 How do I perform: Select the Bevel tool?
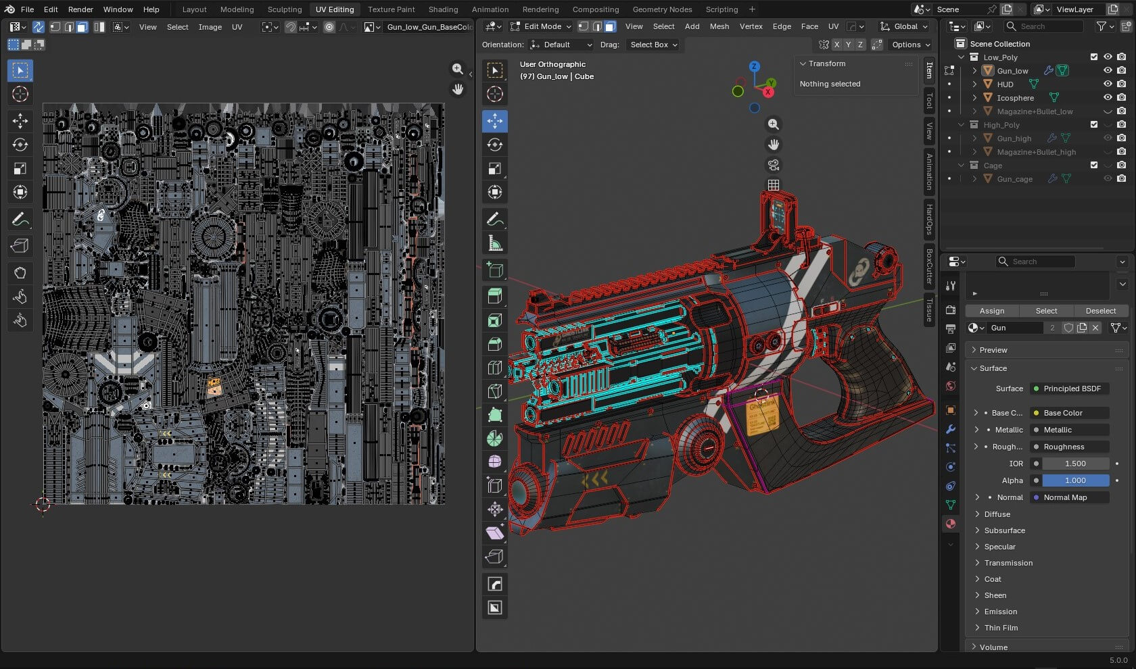coord(495,344)
